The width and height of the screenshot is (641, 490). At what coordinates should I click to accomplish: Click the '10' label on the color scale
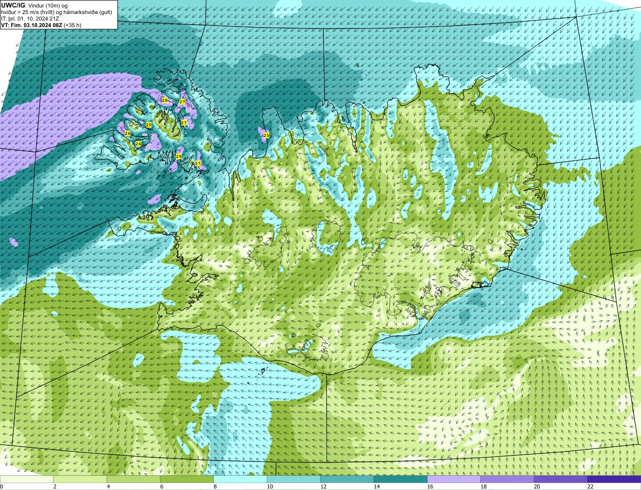(x=270, y=486)
